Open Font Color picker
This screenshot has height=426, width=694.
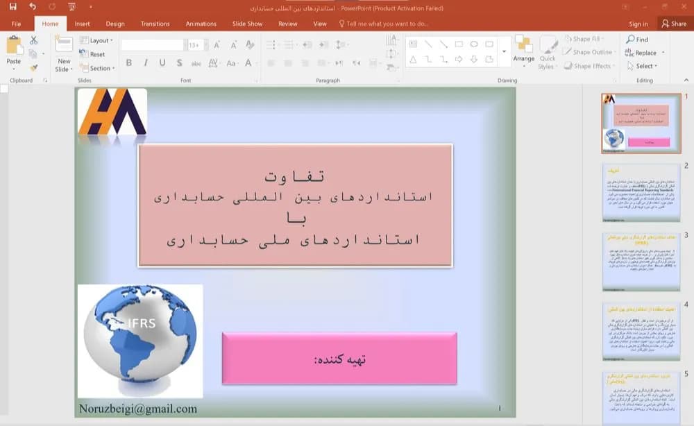pyautogui.click(x=249, y=63)
